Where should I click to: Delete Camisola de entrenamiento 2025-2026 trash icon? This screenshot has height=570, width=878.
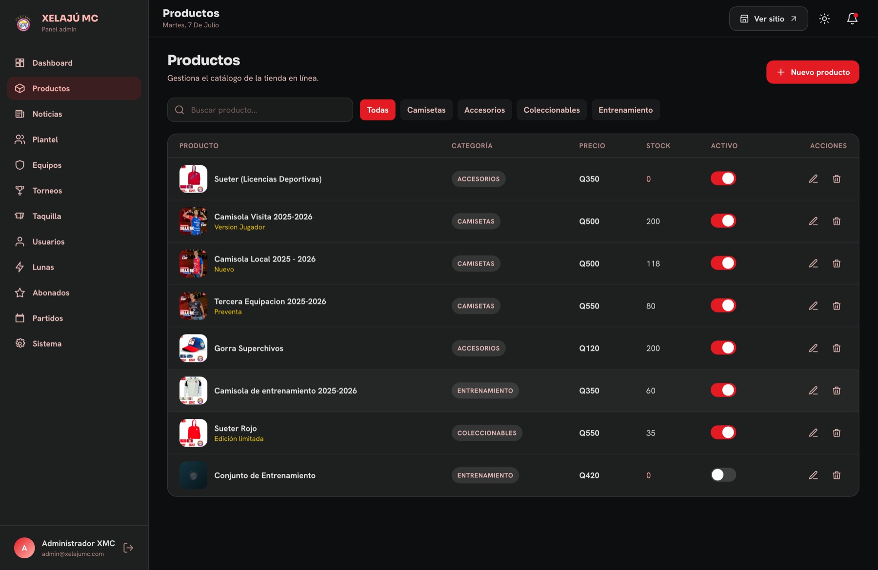click(837, 391)
